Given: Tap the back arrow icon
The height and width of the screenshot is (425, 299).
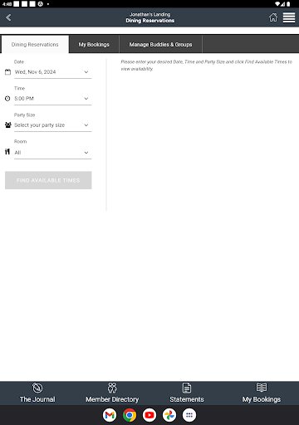Looking at the screenshot, I should 8,17.
